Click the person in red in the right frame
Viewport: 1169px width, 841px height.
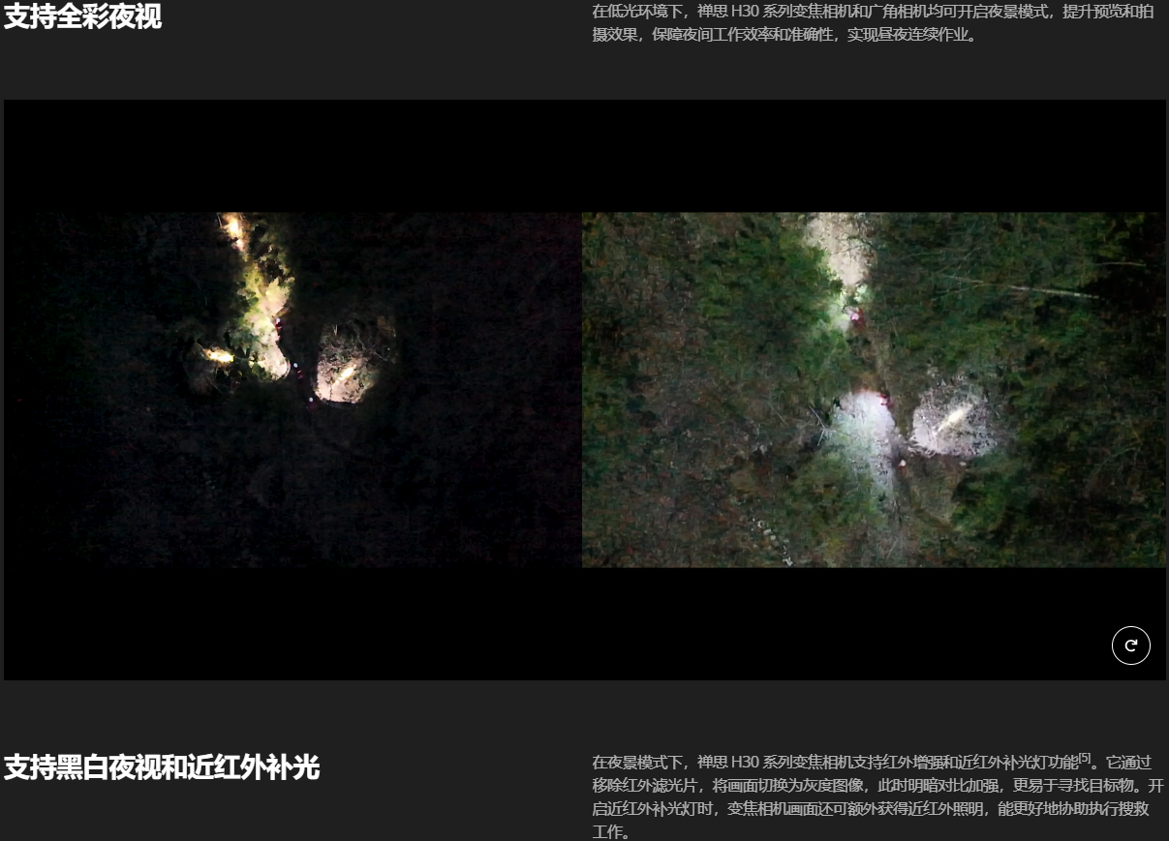pyautogui.click(x=856, y=315)
